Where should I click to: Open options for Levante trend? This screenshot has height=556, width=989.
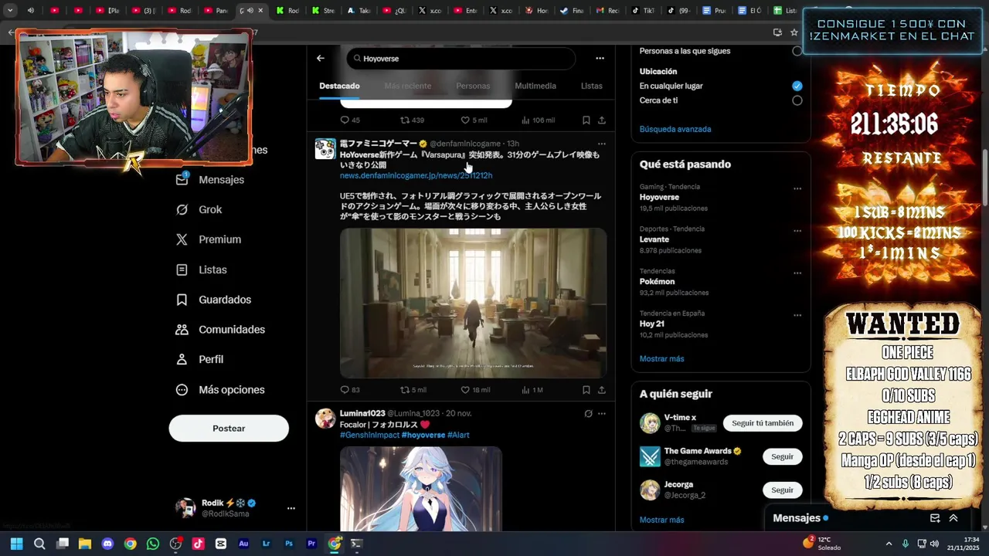tap(797, 231)
